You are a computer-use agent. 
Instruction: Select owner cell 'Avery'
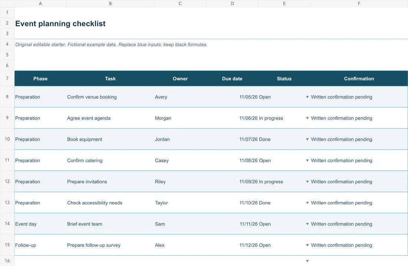coord(180,97)
